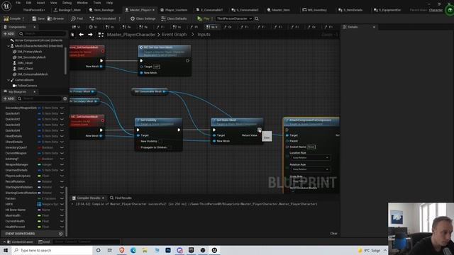Viewport: 454px width, 255px height.
Task: Open File Explorer from taskbar
Action: click(x=145, y=250)
